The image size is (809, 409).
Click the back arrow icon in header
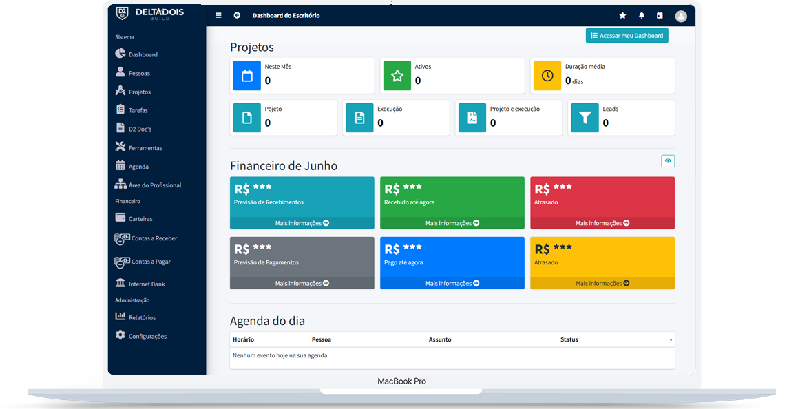point(237,15)
